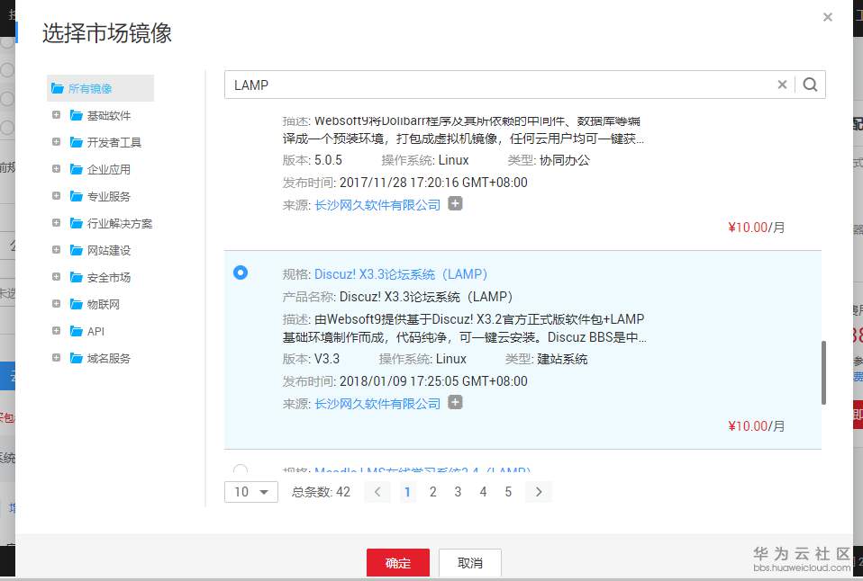Click version V3.3 text
Image resolution: width=863 pixels, height=581 pixels.
[326, 359]
